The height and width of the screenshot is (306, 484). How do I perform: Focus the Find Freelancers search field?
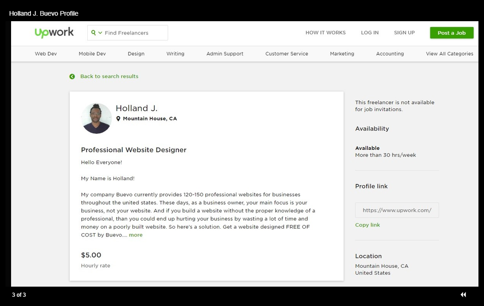click(127, 33)
